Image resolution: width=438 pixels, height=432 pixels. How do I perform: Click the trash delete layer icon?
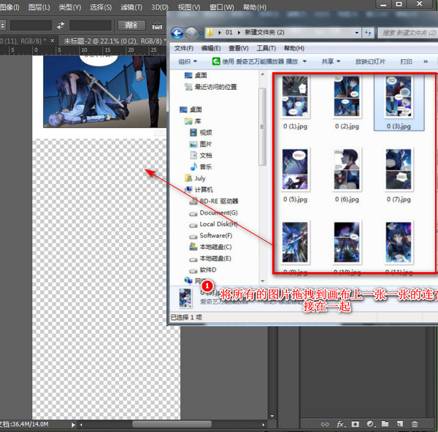pyautogui.click(x=415, y=424)
